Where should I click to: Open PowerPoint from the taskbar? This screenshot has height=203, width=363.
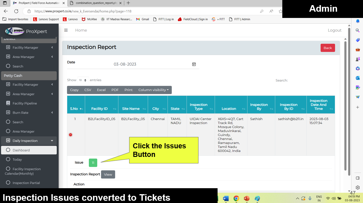tap(247, 198)
